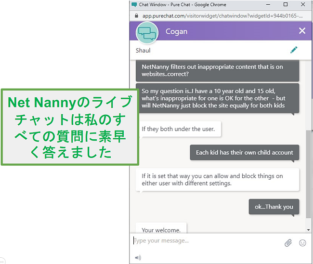The image size is (313, 264).
Task: Maximize the Chrome chat window
Action: [286, 4]
